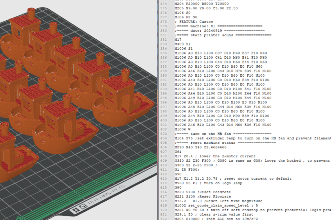Click the "machine: X1" comment line
The height and width of the screenshot is (220, 331).
pyautogui.click(x=219, y=26)
